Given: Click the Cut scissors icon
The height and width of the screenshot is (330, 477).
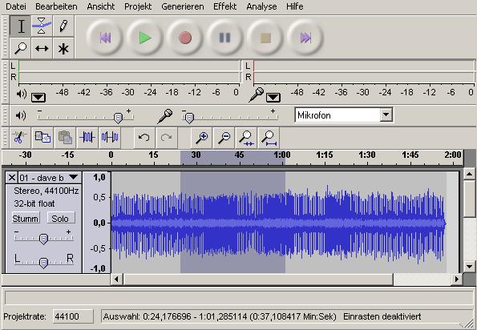Looking at the screenshot, I should pyautogui.click(x=20, y=138).
